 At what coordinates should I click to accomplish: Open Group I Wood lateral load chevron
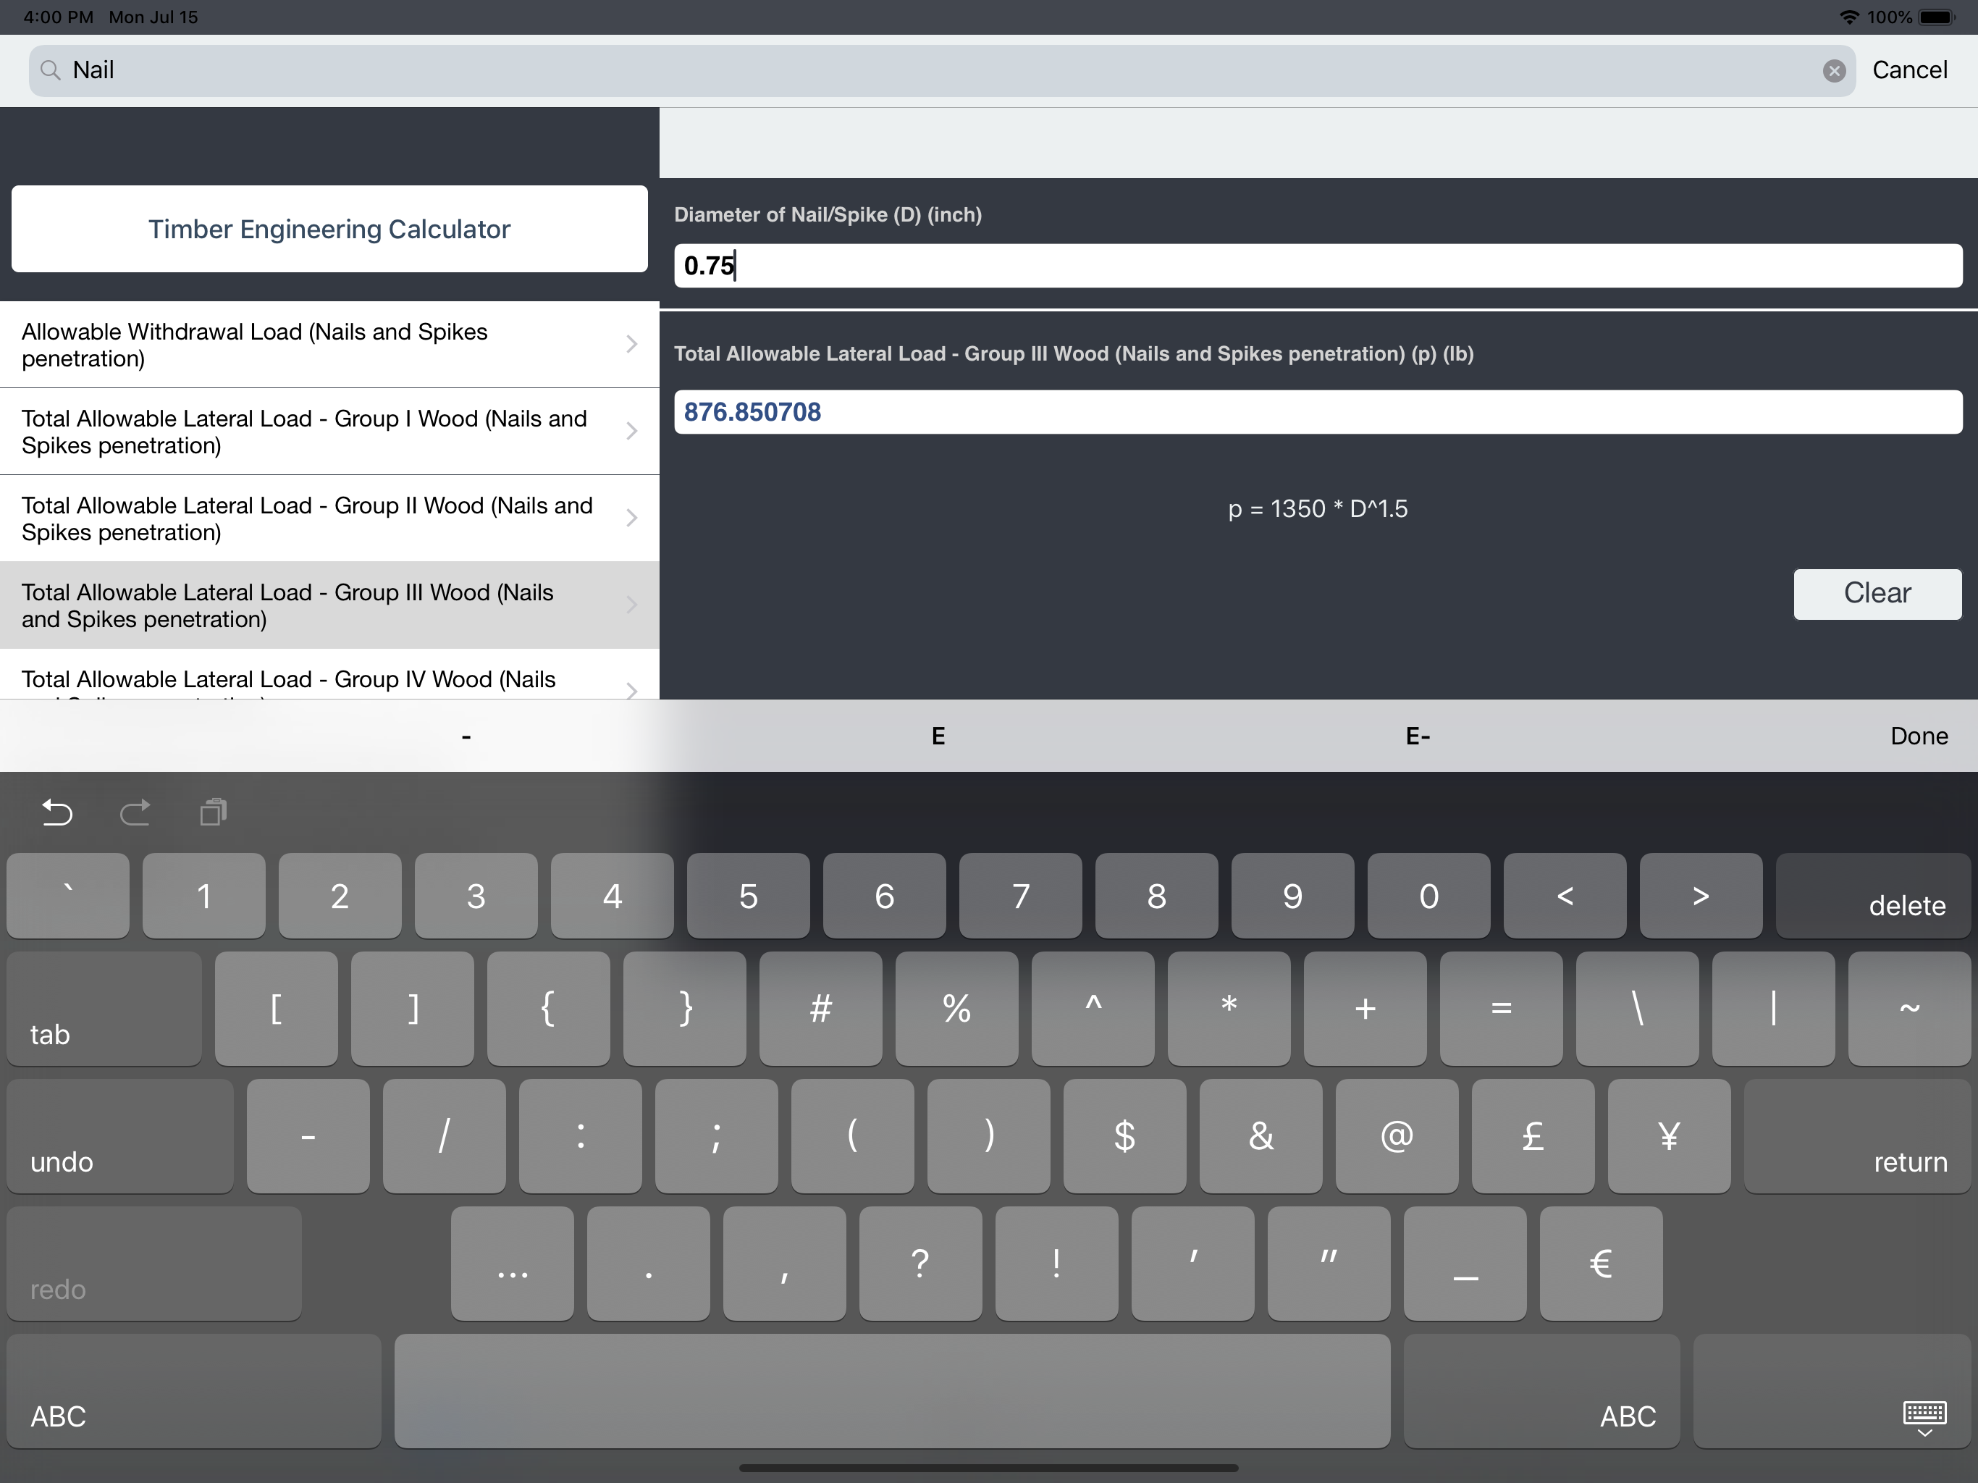[x=631, y=431]
